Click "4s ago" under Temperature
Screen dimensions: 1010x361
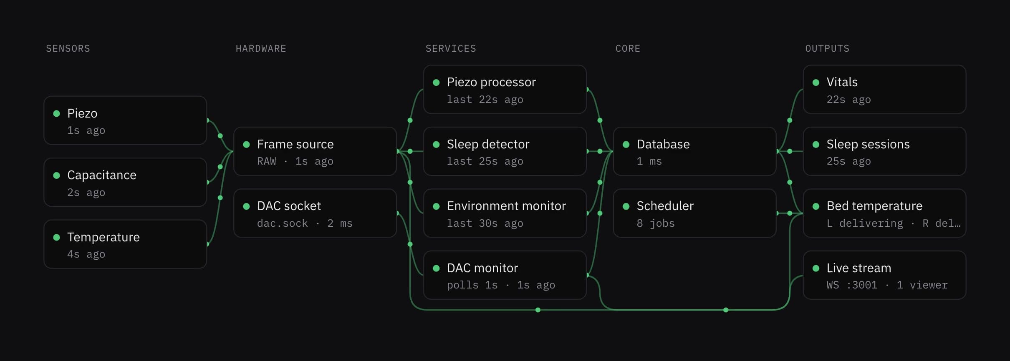coord(86,254)
